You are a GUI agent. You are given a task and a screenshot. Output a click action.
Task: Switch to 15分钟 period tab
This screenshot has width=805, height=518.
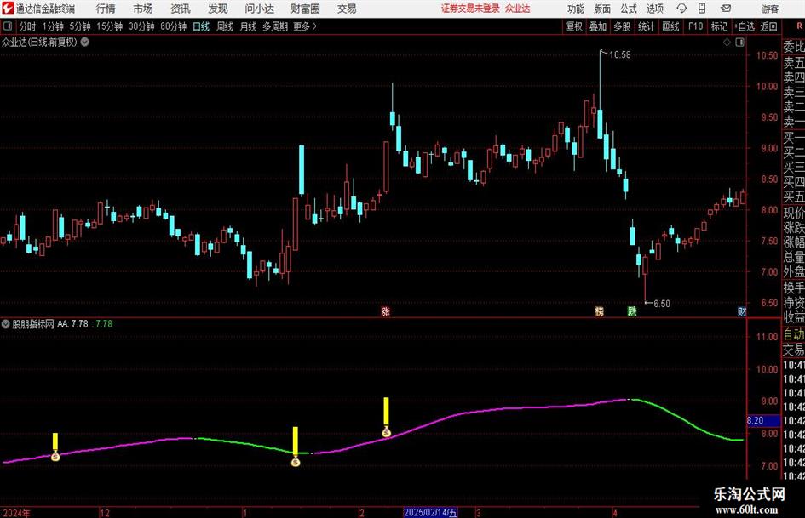click(109, 26)
